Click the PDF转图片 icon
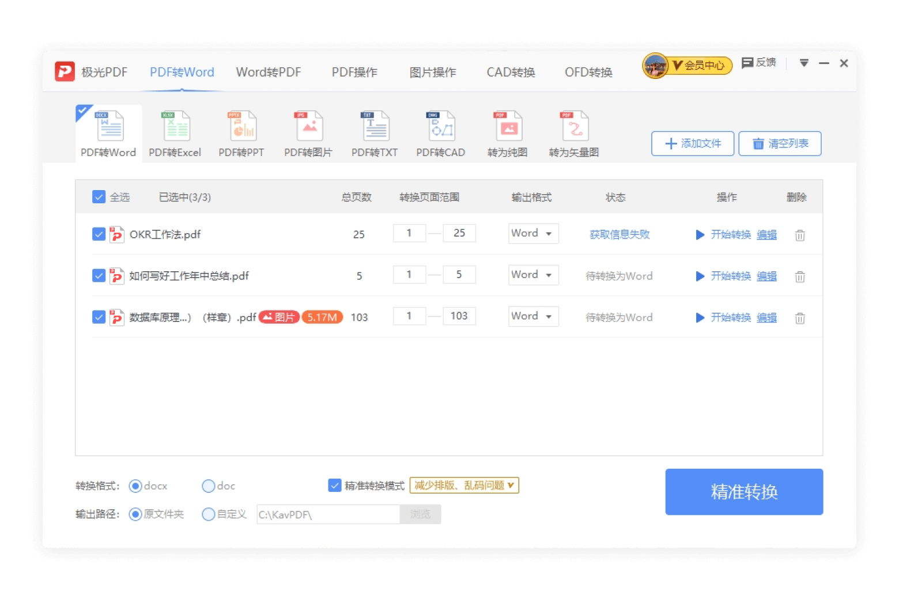 (x=309, y=127)
